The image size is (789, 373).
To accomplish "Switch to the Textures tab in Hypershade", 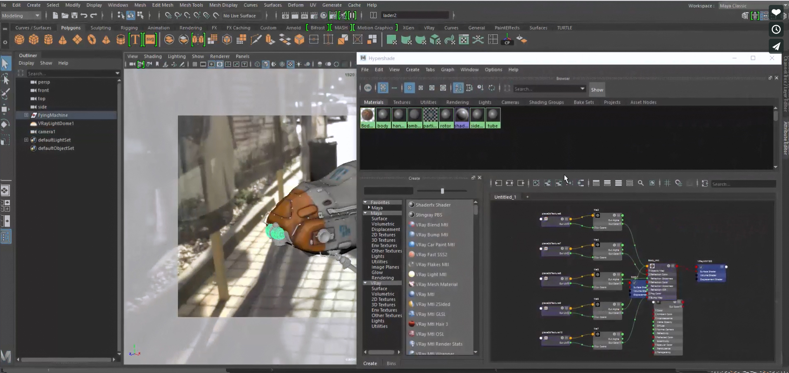I will tap(402, 102).
